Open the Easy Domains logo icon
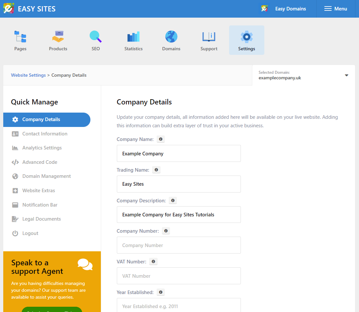This screenshot has height=312, width=359. point(264,9)
